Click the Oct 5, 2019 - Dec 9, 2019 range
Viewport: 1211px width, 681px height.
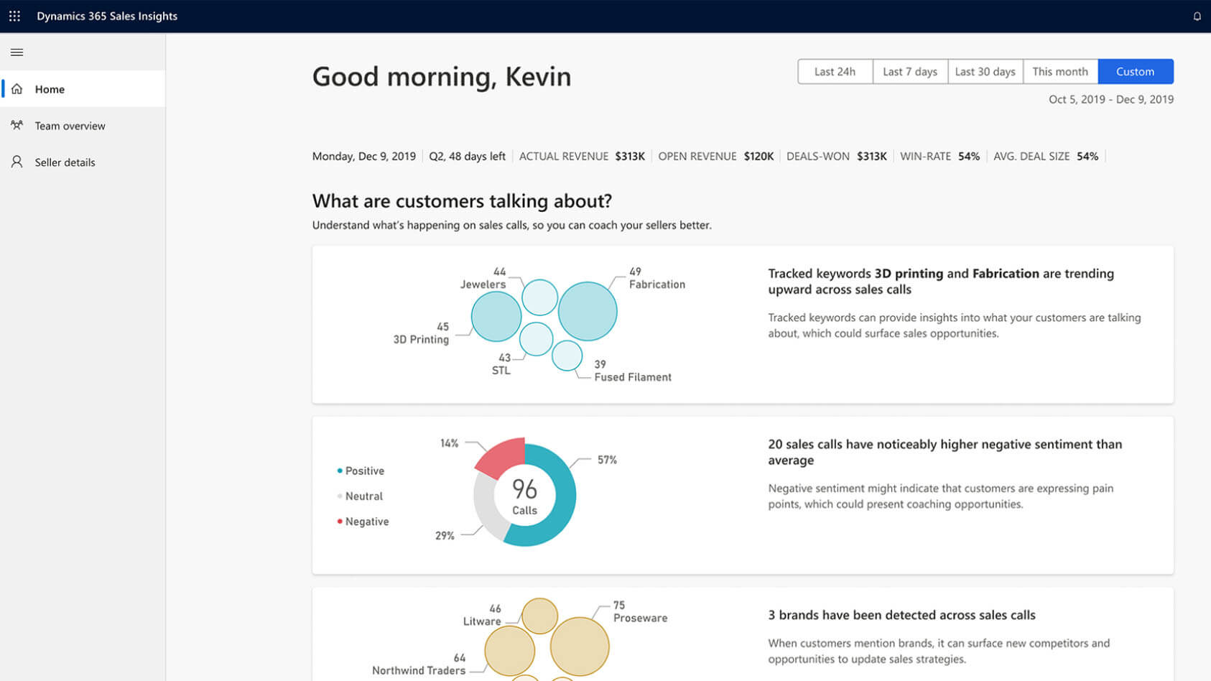click(x=1111, y=99)
